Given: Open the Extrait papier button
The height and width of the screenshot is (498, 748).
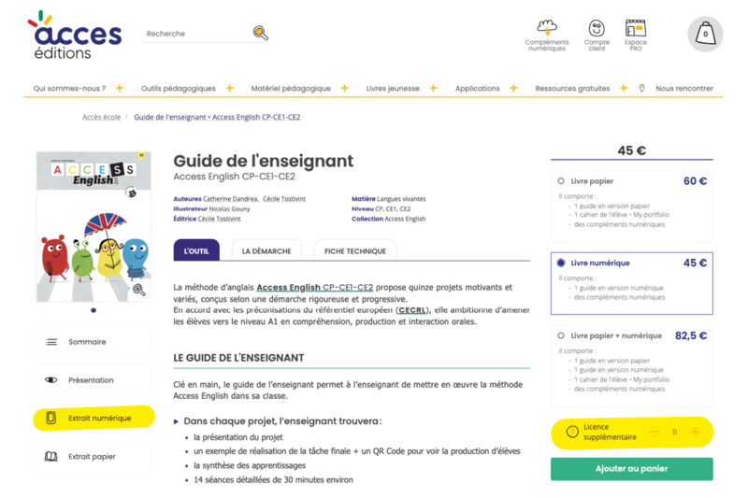Looking at the screenshot, I should point(93,457).
